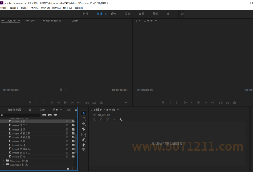Play in the Program monitor
The image size is (253, 172).
[199, 102]
